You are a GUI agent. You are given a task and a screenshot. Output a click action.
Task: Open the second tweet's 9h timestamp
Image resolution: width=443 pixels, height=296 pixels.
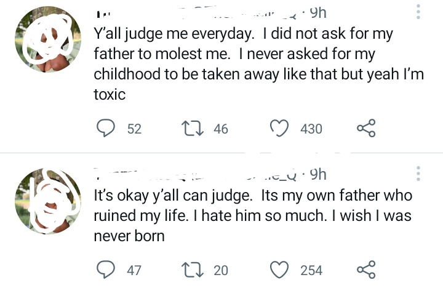(x=318, y=174)
